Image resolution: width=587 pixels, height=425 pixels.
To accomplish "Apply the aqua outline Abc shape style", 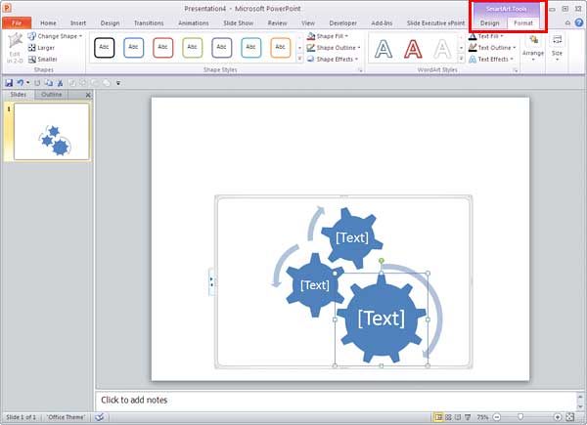I will (x=251, y=48).
